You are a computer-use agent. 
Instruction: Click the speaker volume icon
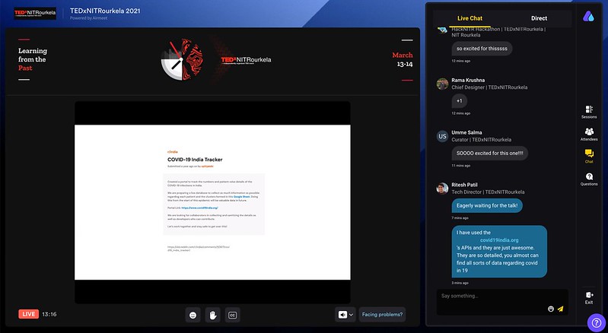tap(342, 315)
